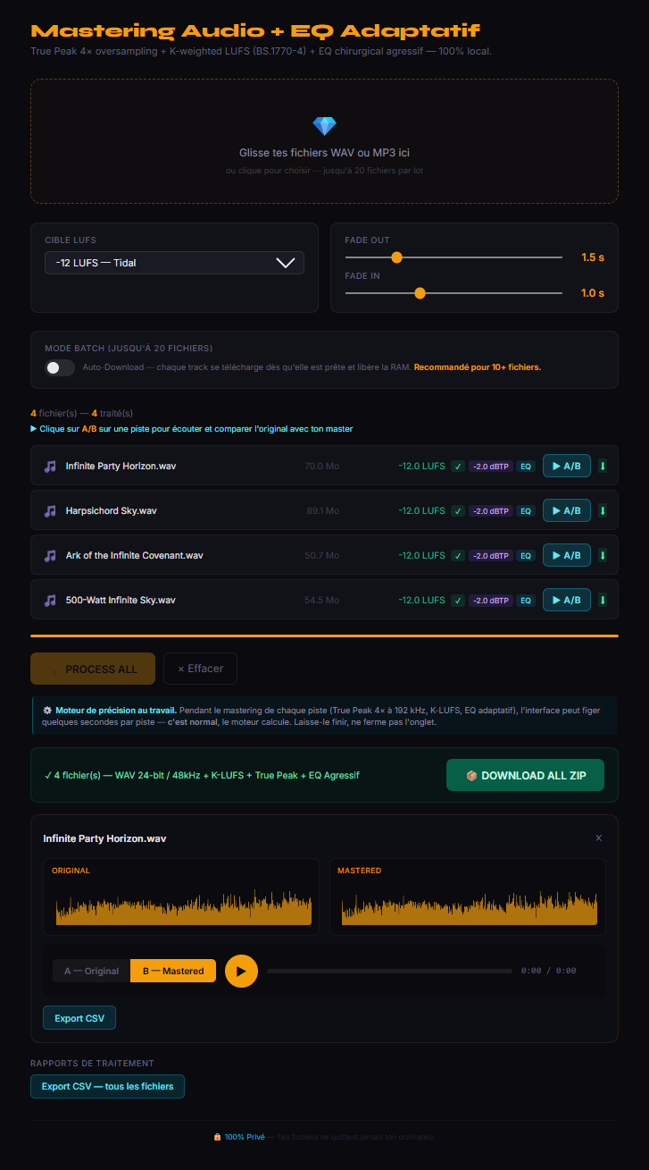Click EQ badge on Harpsichord Sky row
This screenshot has width=649, height=1170.
point(526,510)
